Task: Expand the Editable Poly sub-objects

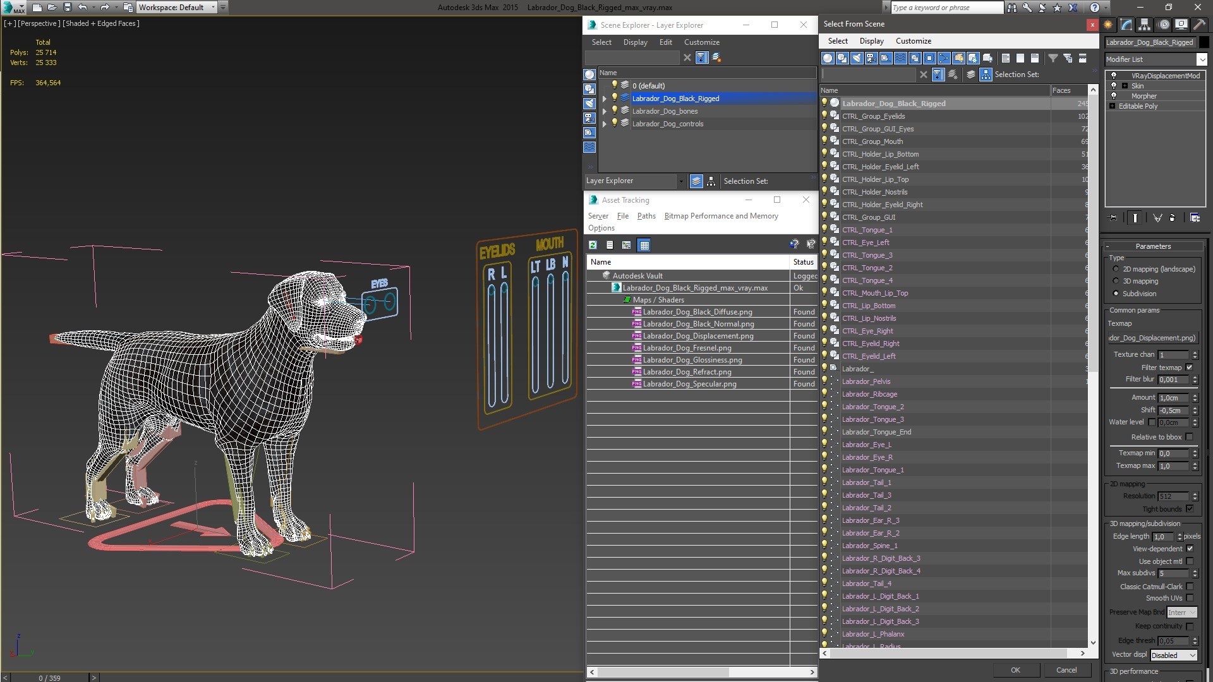Action: 1112,106
